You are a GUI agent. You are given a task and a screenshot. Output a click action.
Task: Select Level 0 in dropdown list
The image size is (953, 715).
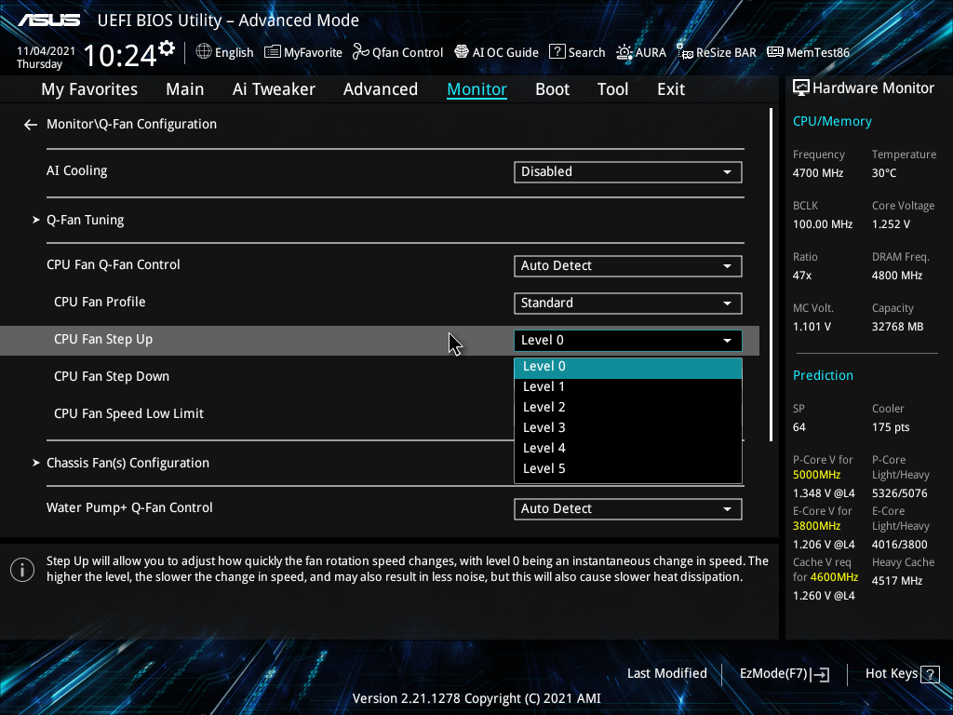tap(628, 367)
